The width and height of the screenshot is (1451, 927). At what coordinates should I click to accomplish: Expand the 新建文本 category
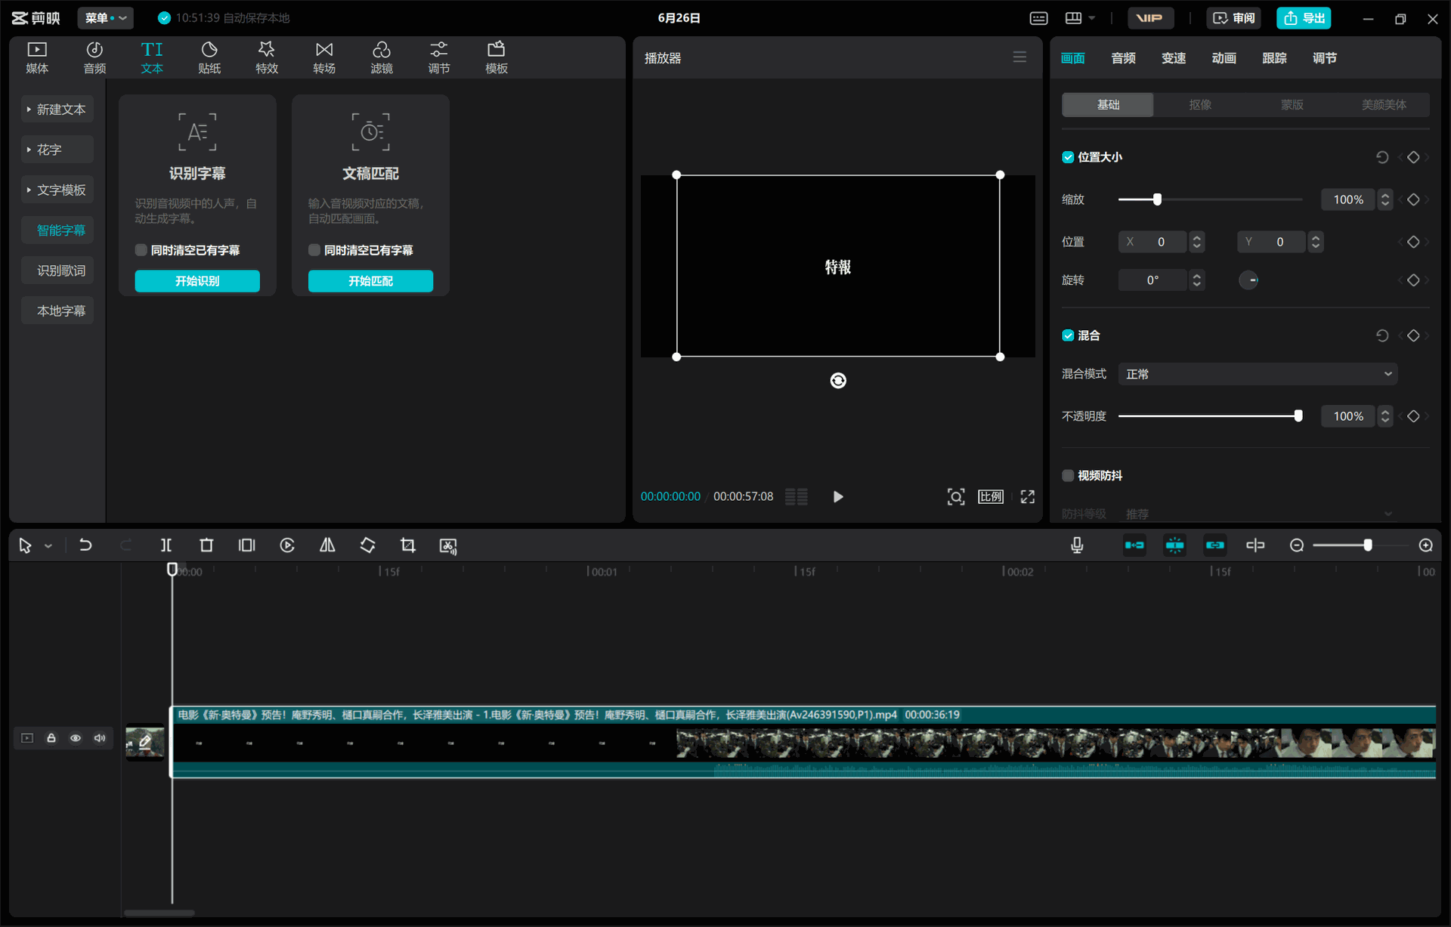click(57, 110)
